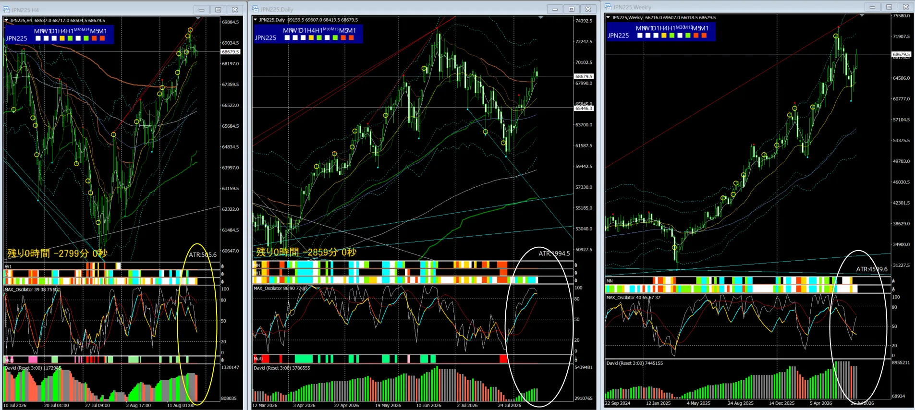Click the white square under D1 in the Weekly window

point(656,36)
